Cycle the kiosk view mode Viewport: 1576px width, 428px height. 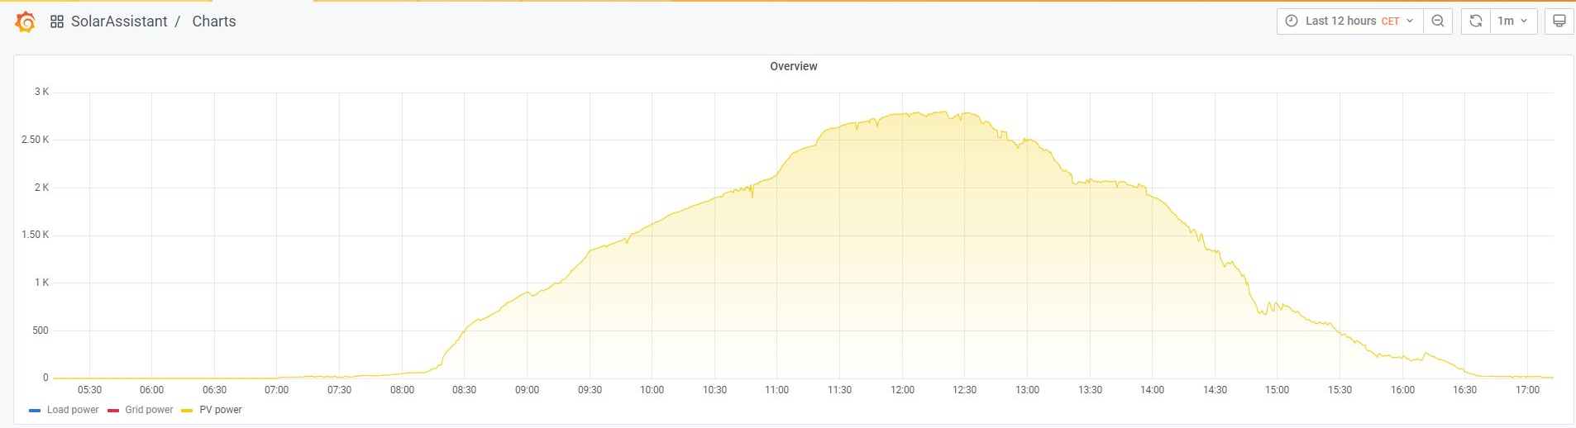pos(1559,21)
